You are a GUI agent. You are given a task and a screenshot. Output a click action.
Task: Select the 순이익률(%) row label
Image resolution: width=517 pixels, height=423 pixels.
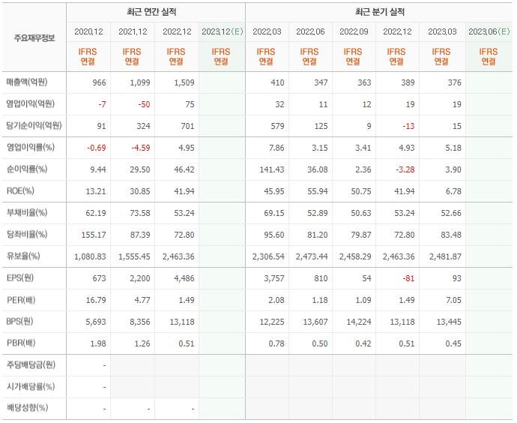[27, 169]
